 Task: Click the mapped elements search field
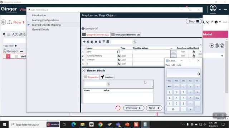pyautogui.click(x=122, y=42)
